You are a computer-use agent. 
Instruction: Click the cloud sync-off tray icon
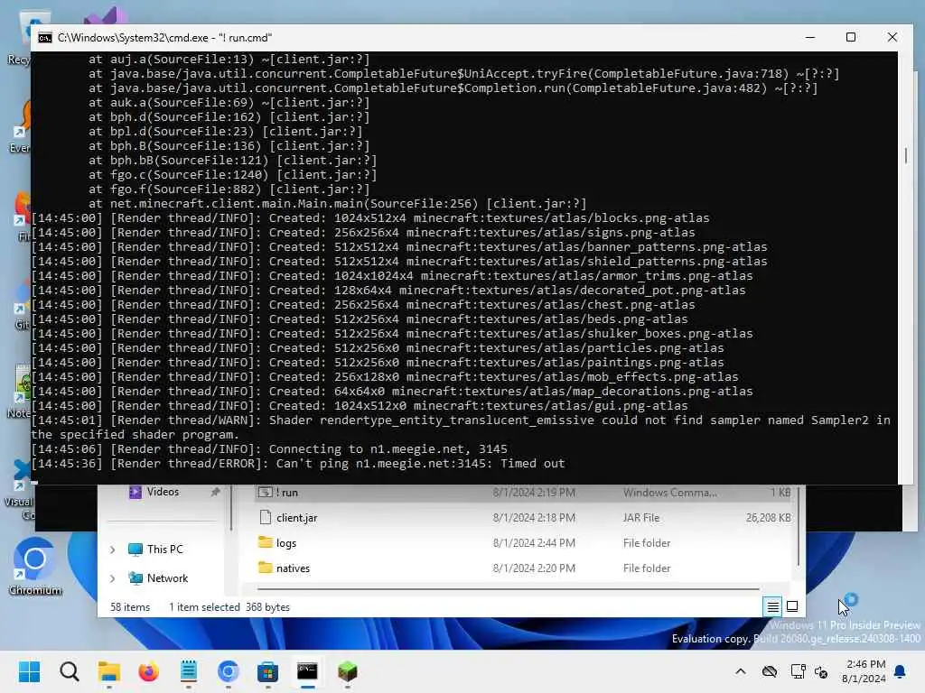(770, 671)
